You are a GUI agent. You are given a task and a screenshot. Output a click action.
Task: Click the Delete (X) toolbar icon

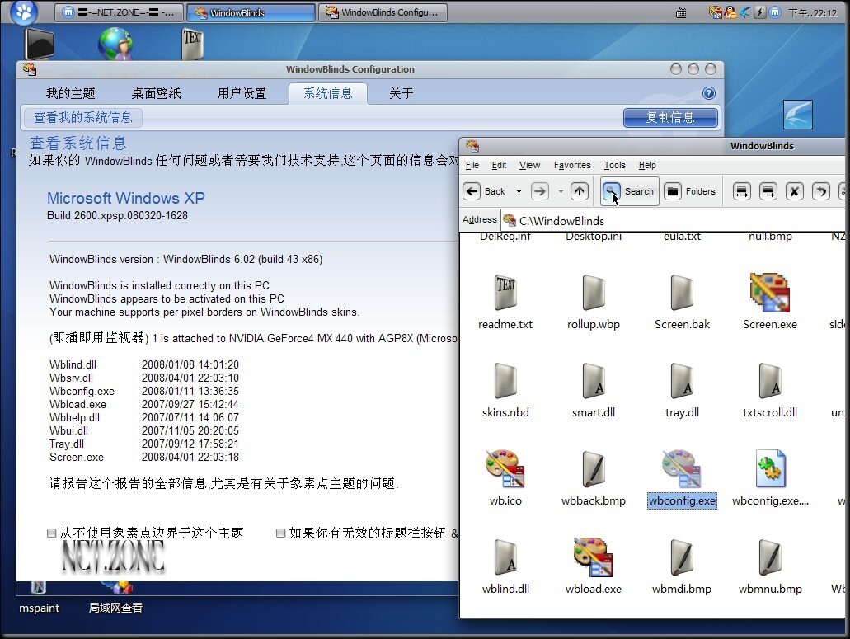point(794,191)
